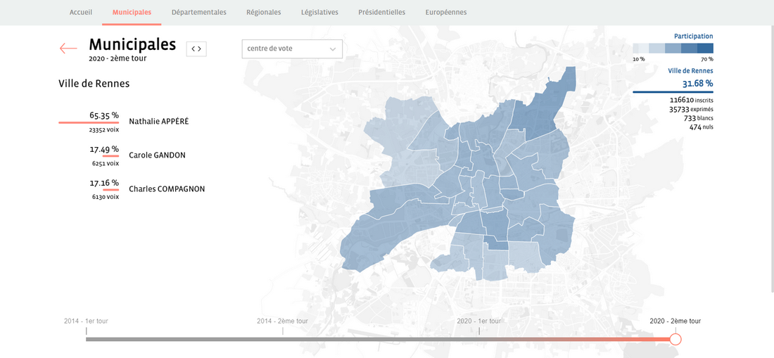The height and width of the screenshot is (358, 774).
Task: Click the '474 nuls' statistic
Action: (701, 127)
